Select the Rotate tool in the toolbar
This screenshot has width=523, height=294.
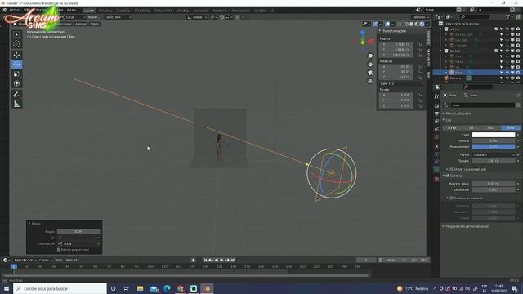click(16, 64)
